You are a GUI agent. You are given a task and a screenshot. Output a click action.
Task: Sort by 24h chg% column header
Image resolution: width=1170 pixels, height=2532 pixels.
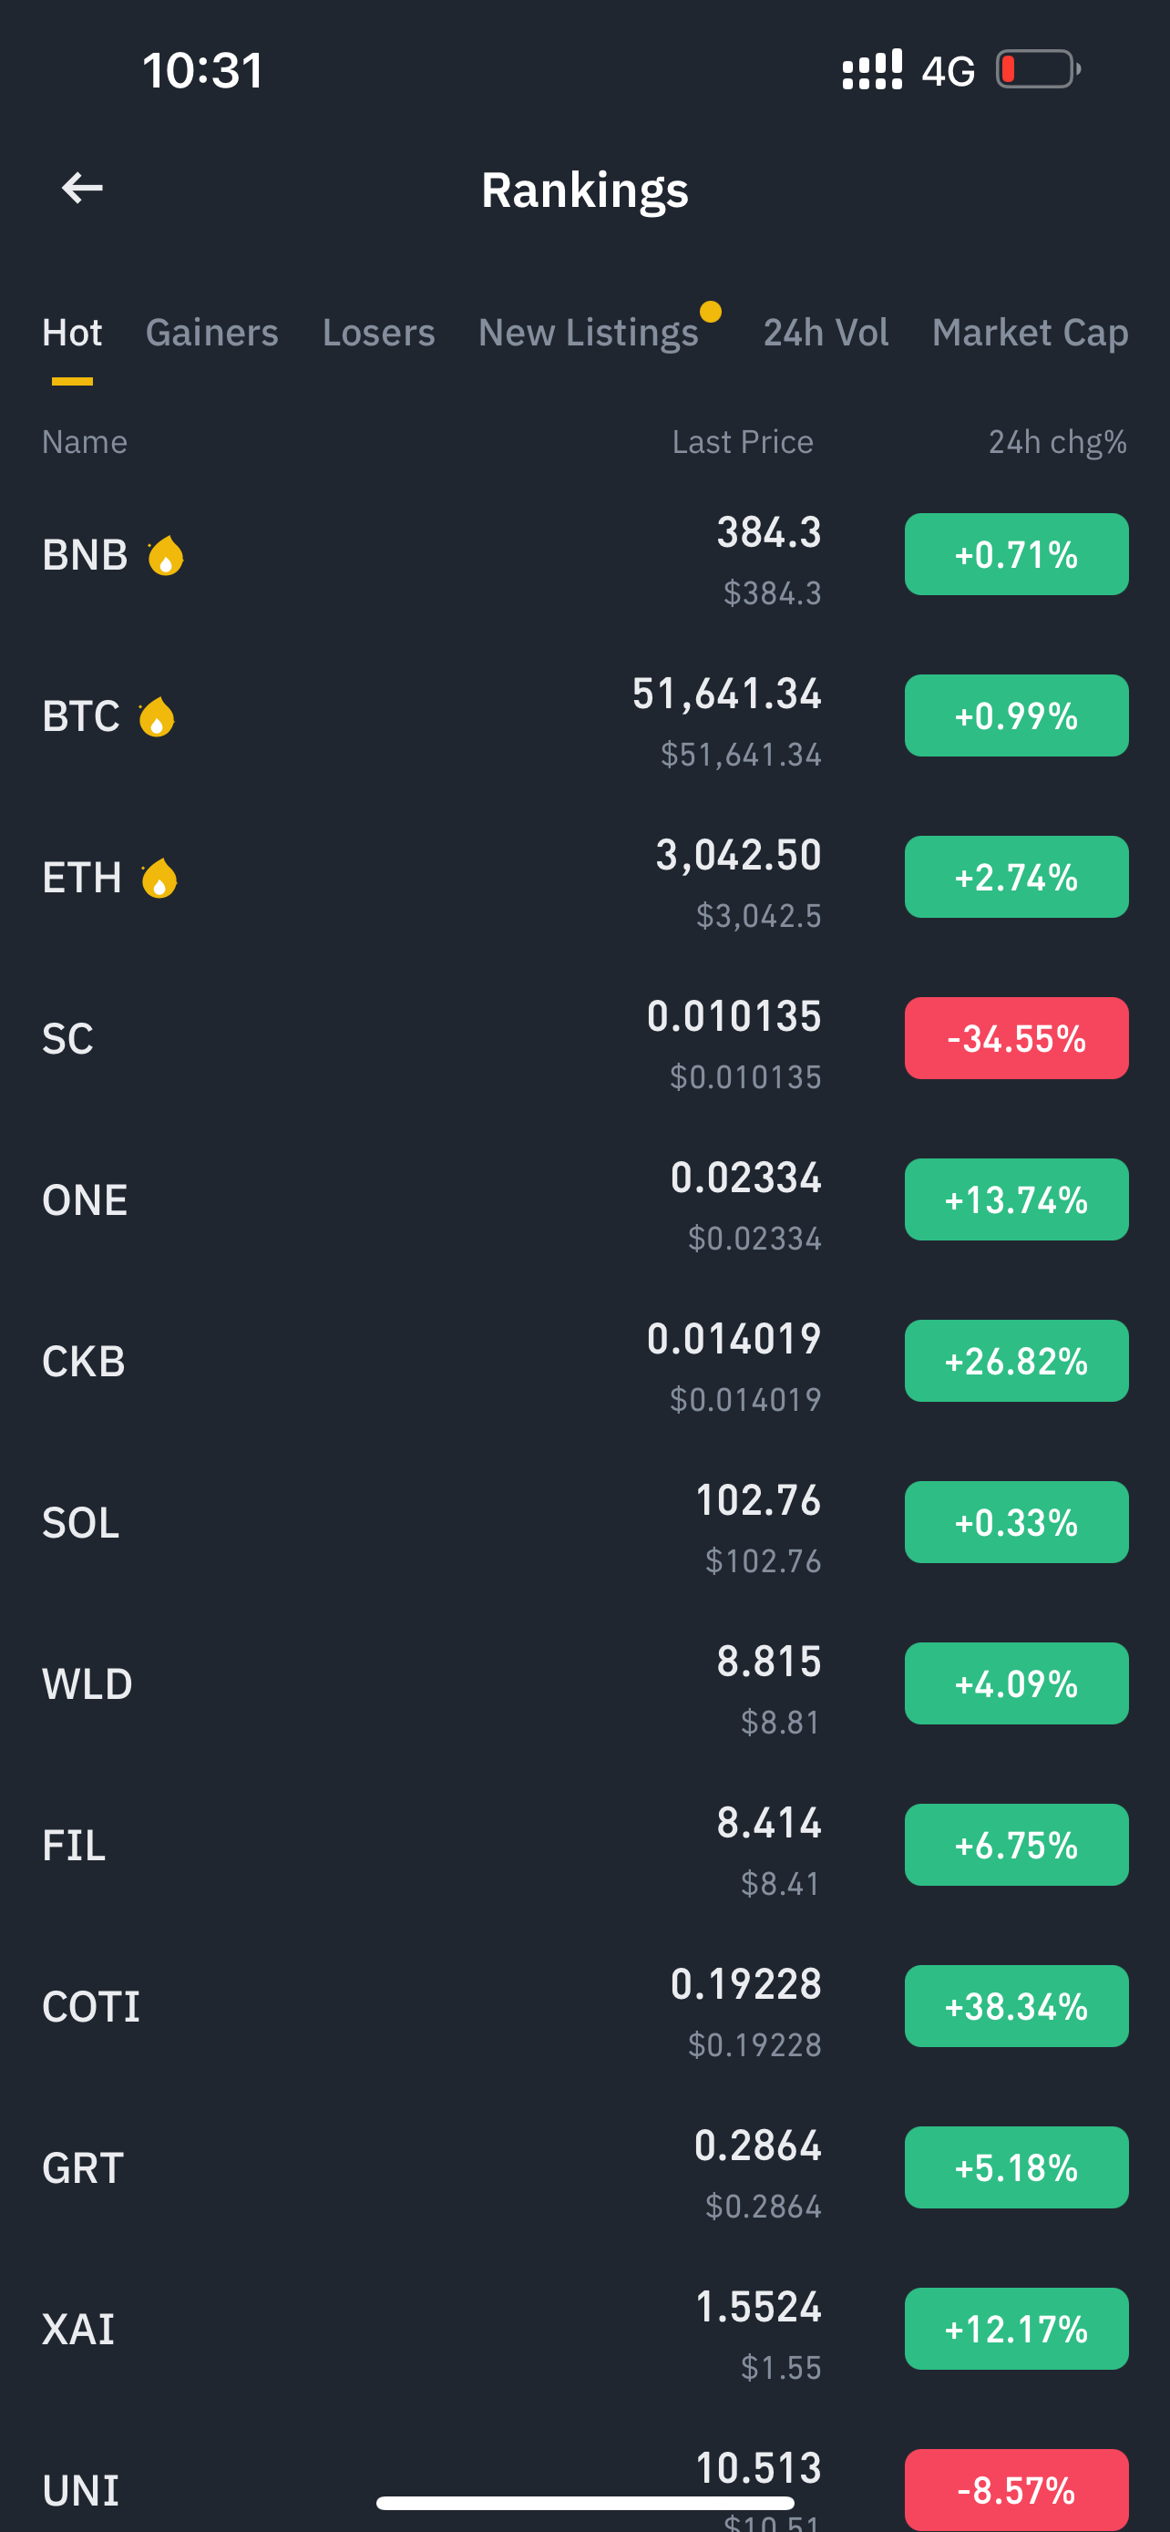[x=1057, y=442]
